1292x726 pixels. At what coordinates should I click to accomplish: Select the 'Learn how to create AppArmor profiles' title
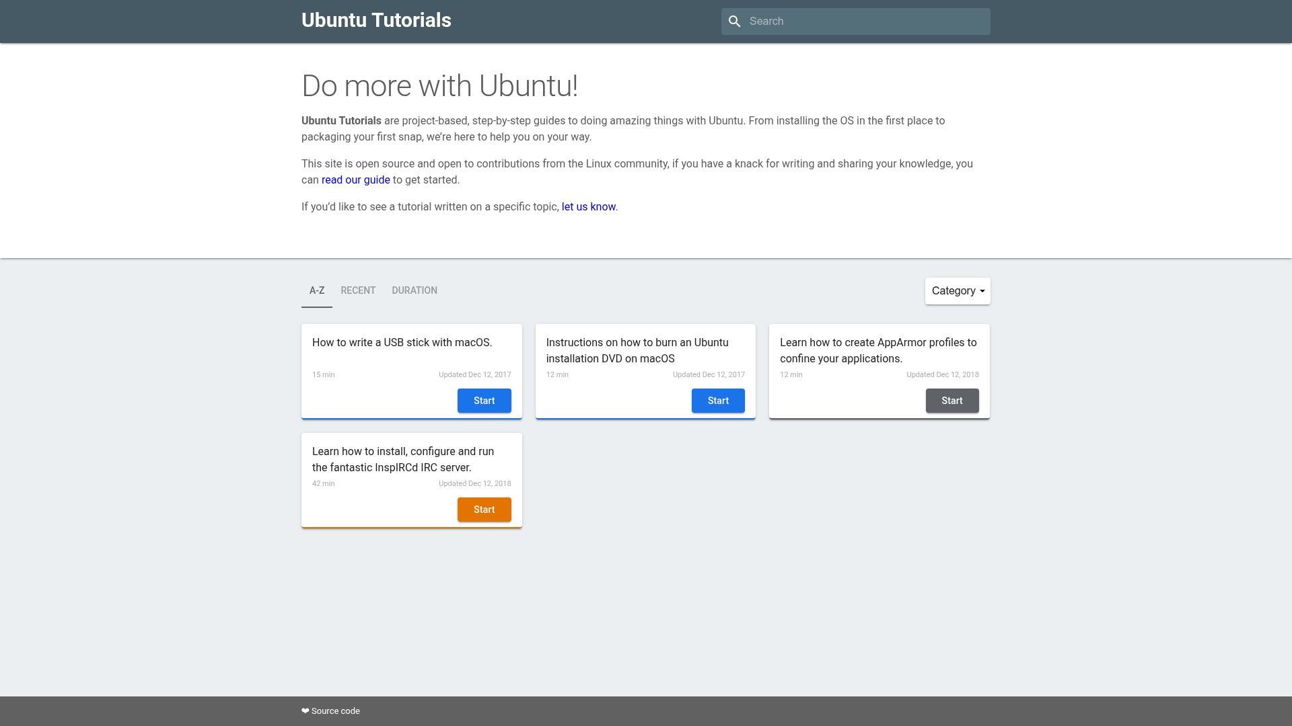[x=878, y=351]
